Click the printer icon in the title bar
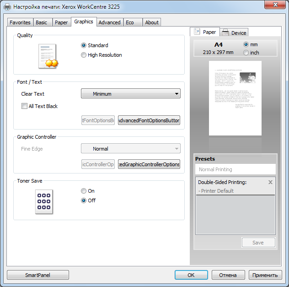 point(7,7)
